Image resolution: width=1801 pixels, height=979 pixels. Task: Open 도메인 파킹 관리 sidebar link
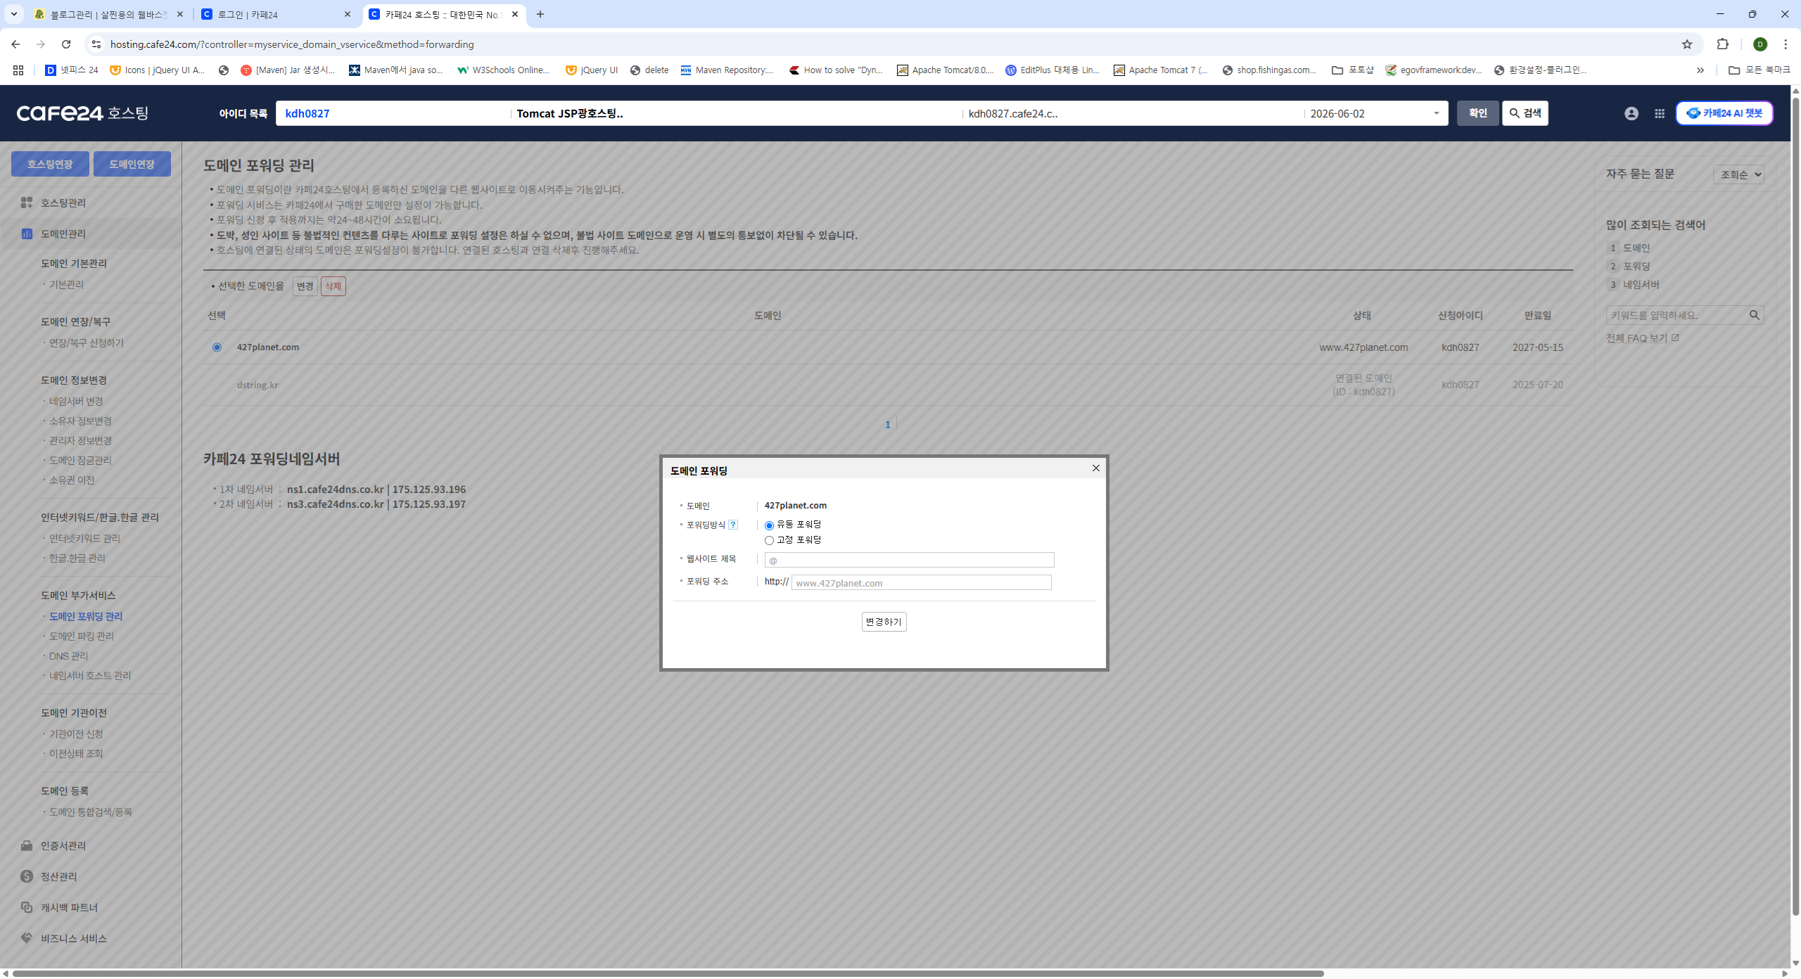tap(82, 636)
